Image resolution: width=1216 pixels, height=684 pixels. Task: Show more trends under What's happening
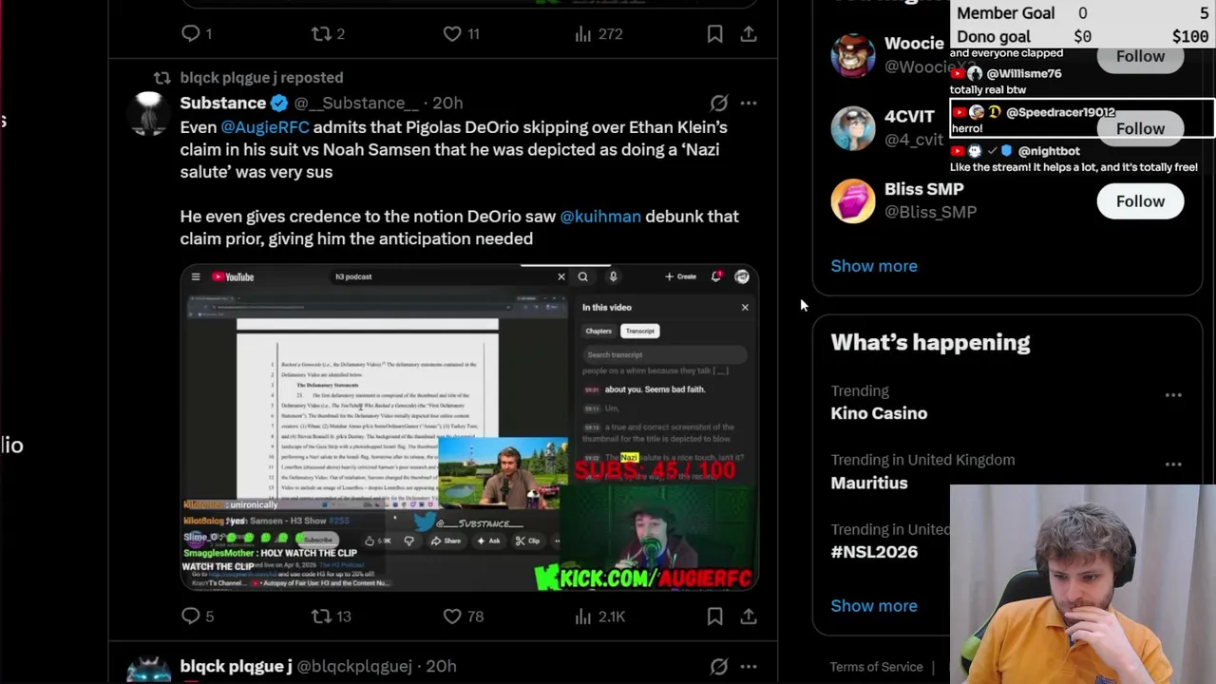pos(874,606)
